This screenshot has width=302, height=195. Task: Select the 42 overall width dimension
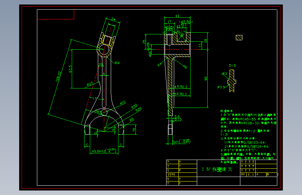click(177, 16)
